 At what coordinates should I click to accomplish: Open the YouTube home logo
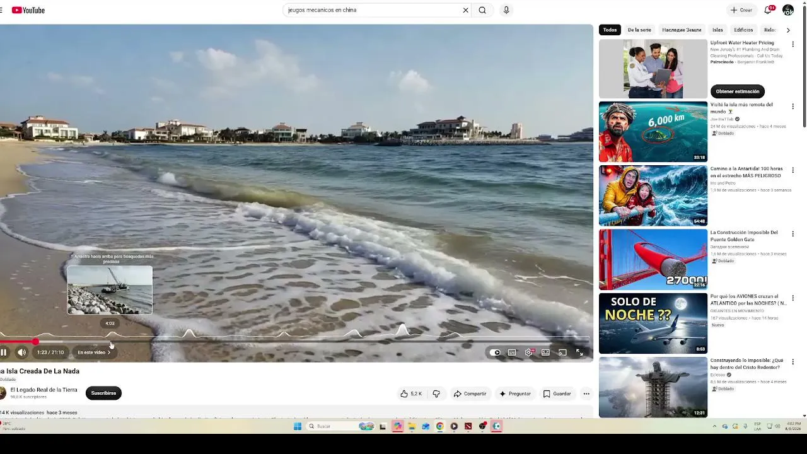[x=28, y=10]
